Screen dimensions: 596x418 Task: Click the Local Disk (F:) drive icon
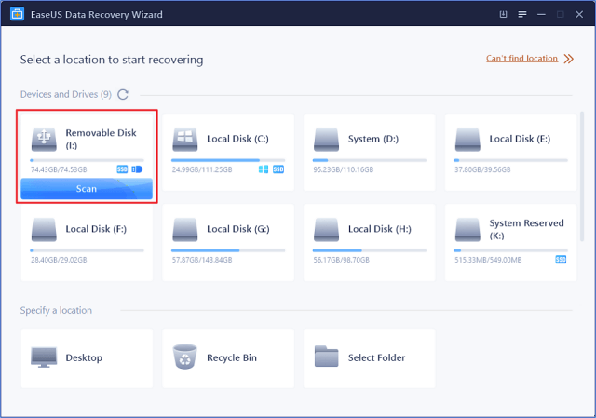point(44,230)
